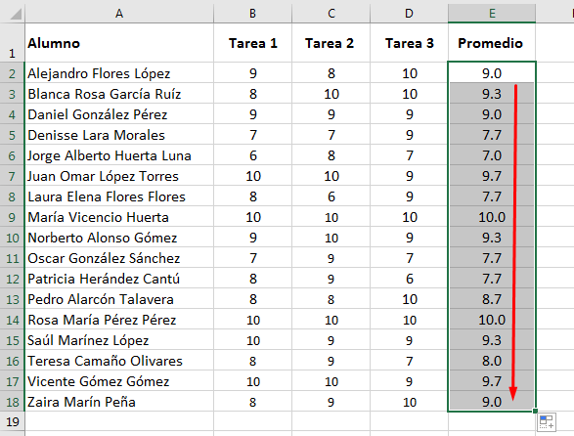
Task: Select row 19 header
Action: 12,421
